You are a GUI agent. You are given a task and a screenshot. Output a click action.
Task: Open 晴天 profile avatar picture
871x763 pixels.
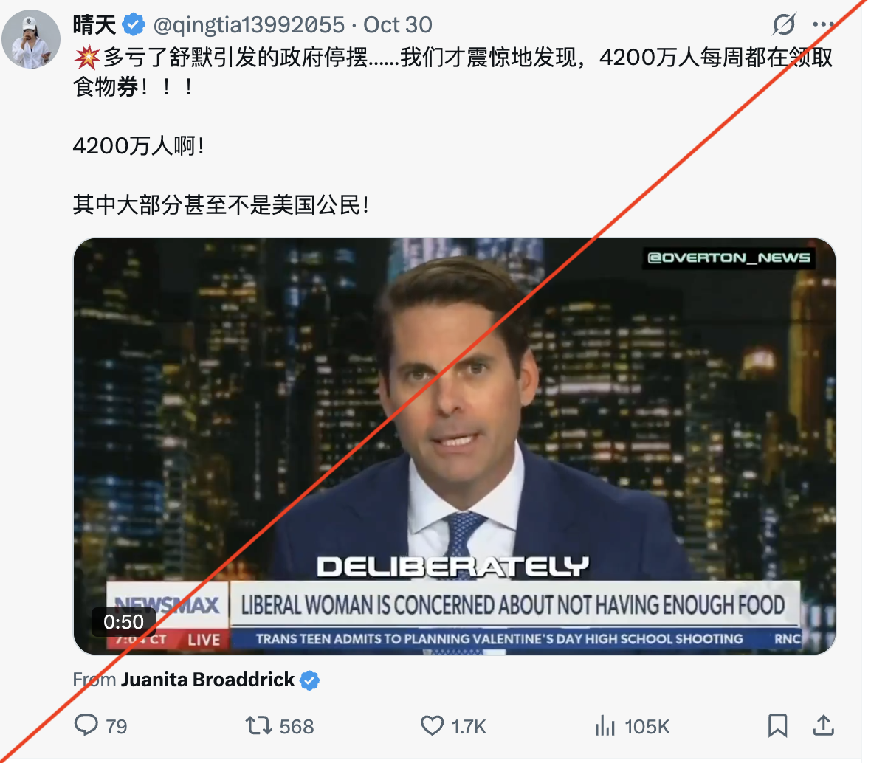pyautogui.click(x=31, y=39)
